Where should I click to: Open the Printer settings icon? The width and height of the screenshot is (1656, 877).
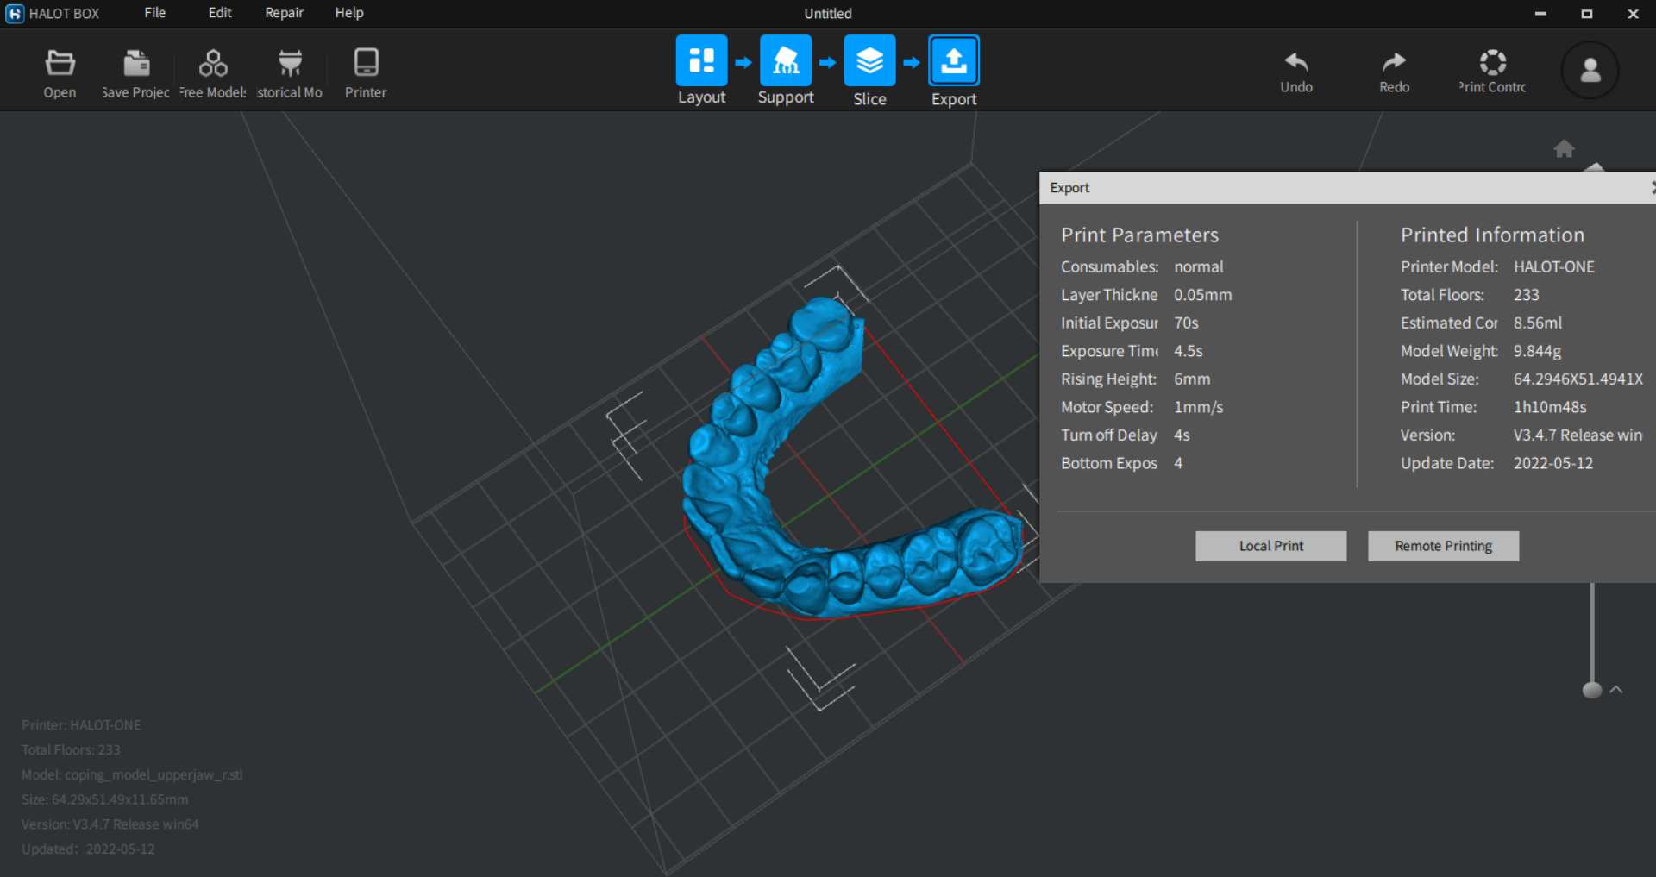(365, 71)
